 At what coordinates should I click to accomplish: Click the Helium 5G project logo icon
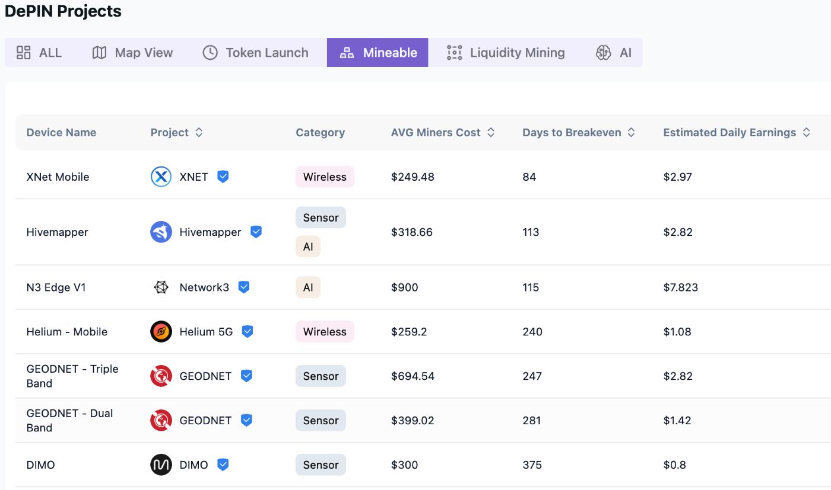click(x=161, y=332)
